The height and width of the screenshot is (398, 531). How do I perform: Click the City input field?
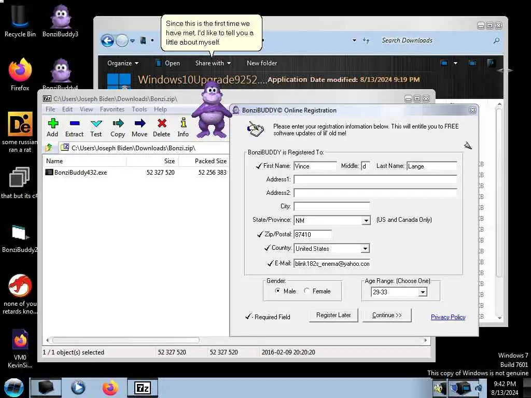pyautogui.click(x=332, y=206)
